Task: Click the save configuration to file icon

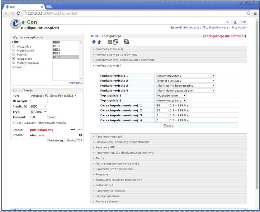Action: (x=116, y=42)
